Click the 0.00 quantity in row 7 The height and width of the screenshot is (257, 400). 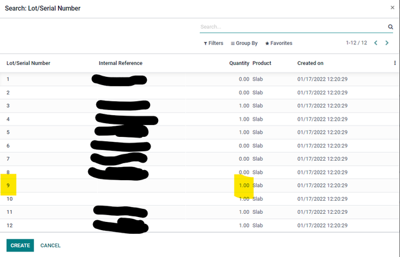[x=244, y=159]
